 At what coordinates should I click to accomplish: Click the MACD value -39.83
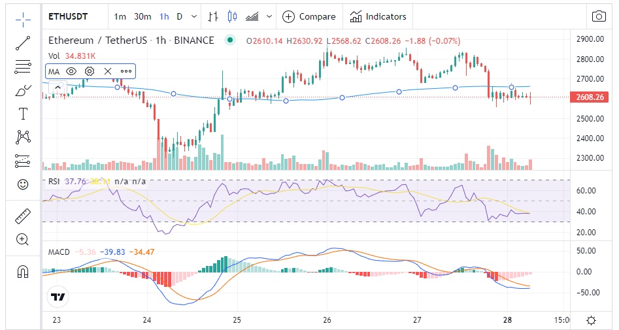[112, 252]
